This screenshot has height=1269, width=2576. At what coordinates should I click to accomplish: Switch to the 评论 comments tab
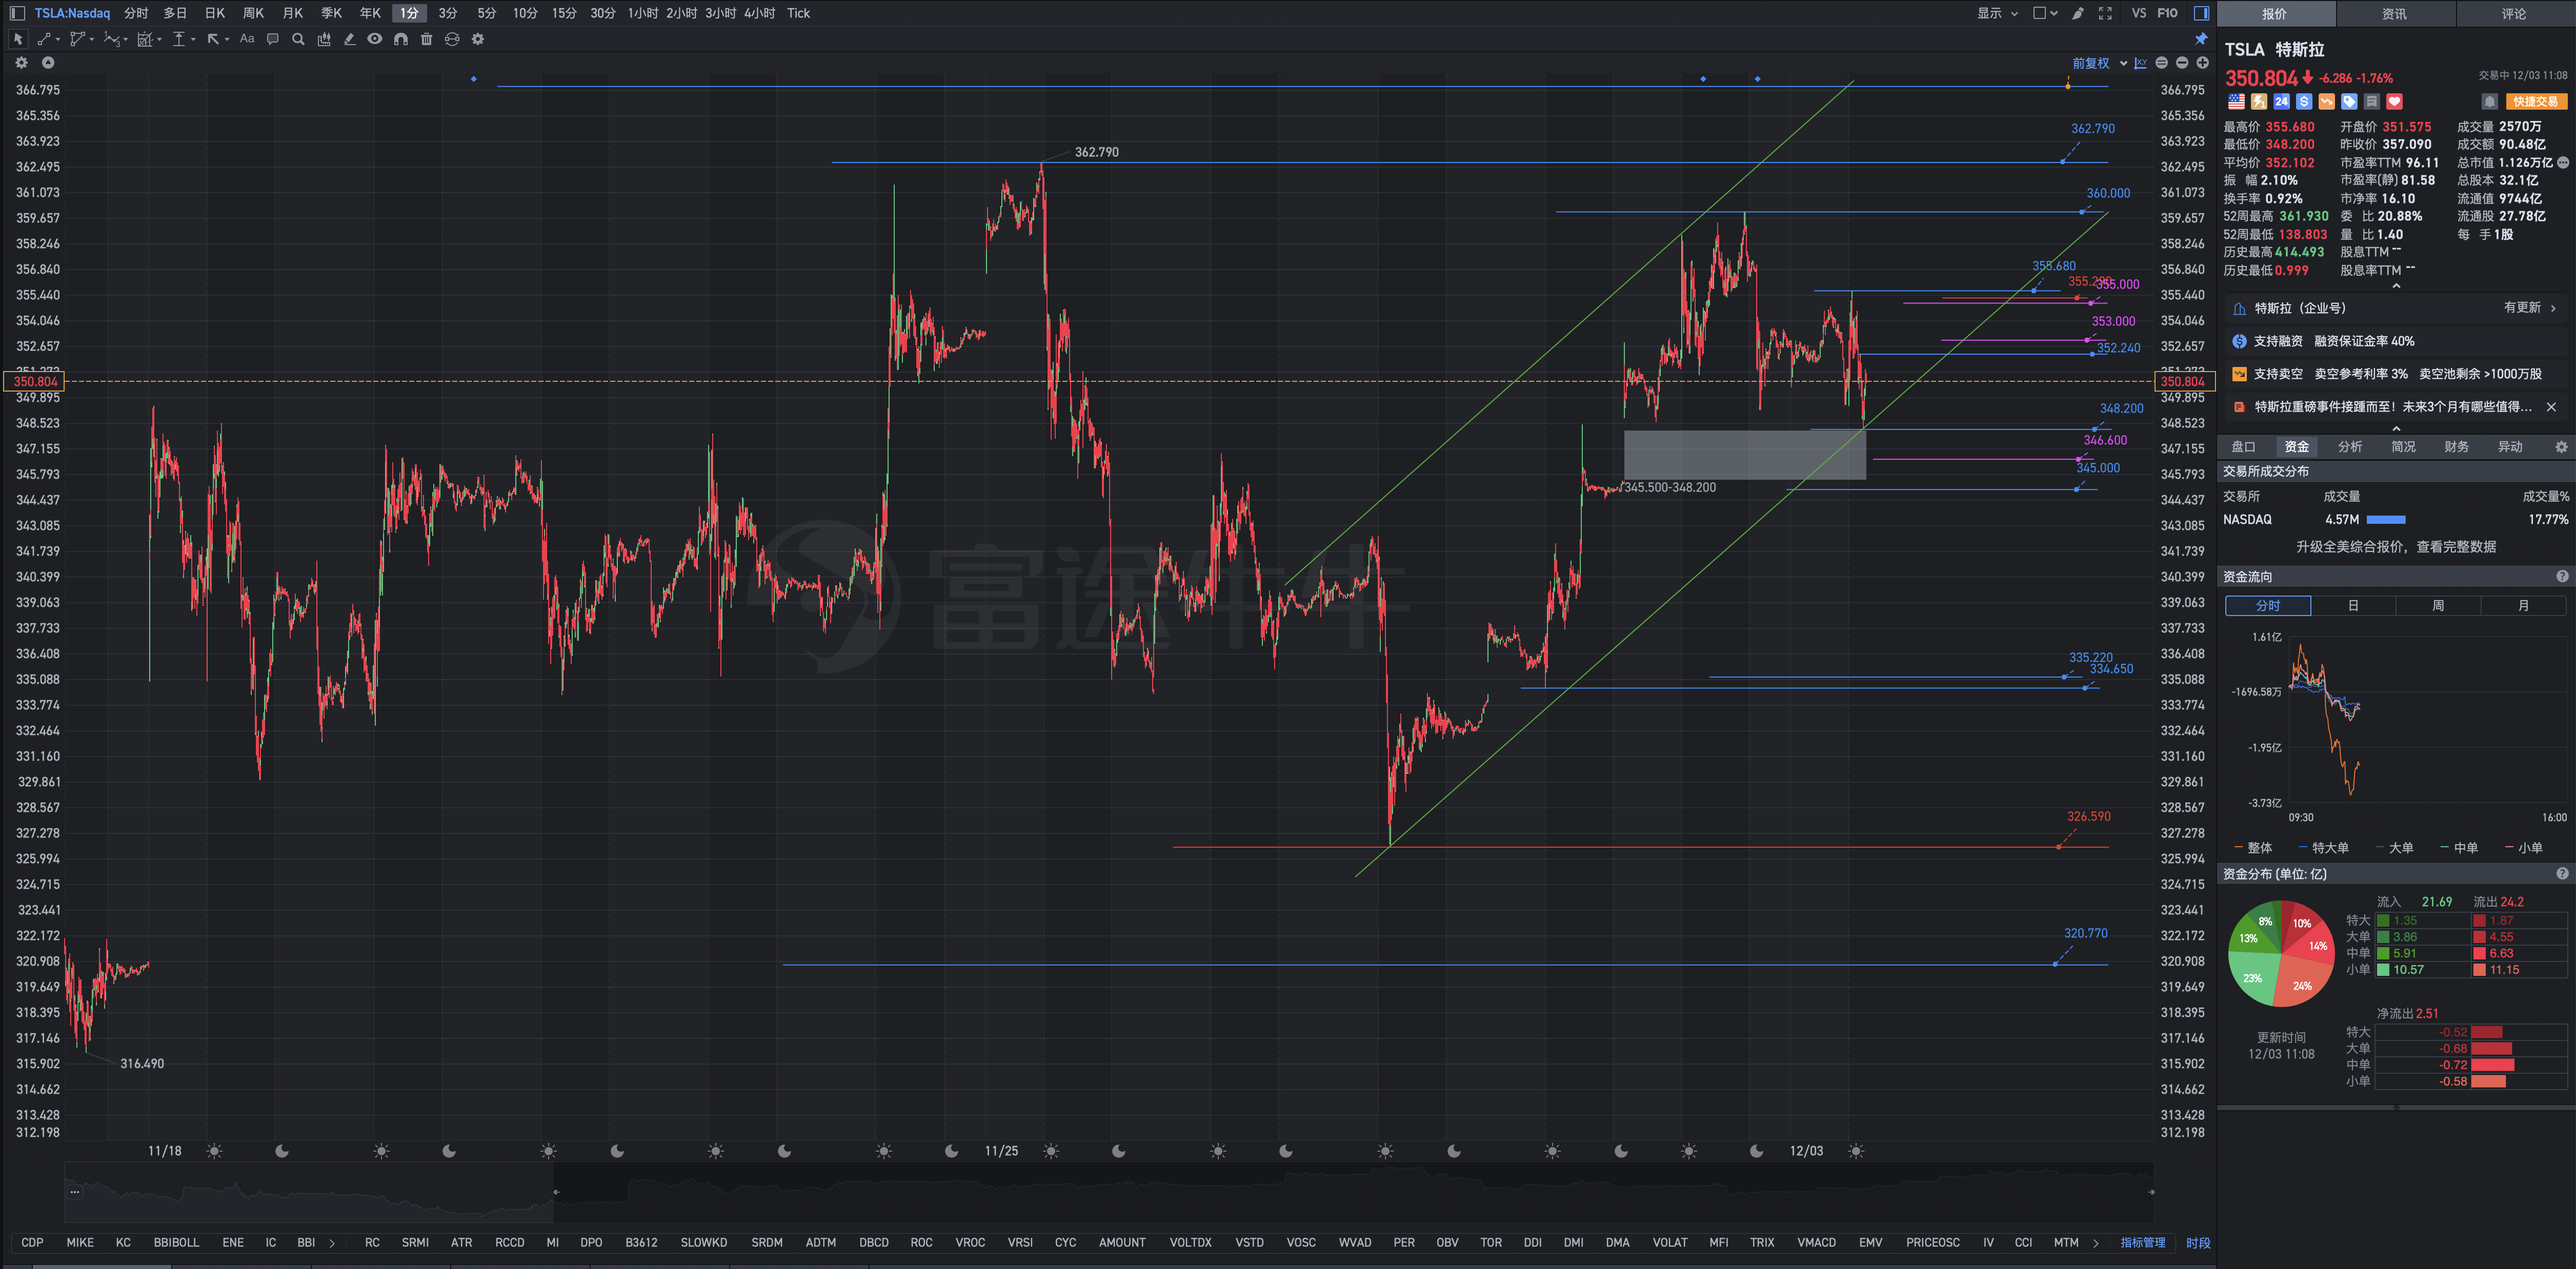[2514, 14]
